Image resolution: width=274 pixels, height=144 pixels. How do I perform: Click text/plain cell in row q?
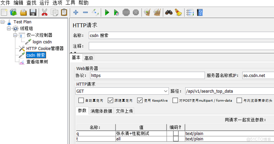click(x=230, y=134)
